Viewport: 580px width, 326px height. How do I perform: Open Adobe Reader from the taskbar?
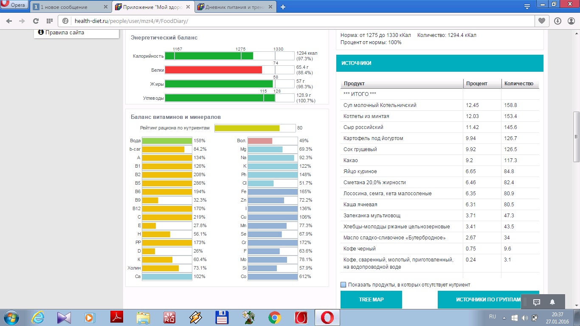[x=116, y=317]
